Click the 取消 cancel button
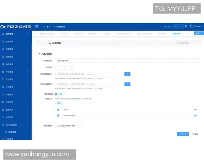Viewport: 204px width, 163px height. click(195, 134)
